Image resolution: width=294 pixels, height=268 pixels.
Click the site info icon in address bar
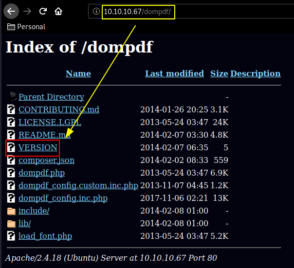click(x=96, y=11)
